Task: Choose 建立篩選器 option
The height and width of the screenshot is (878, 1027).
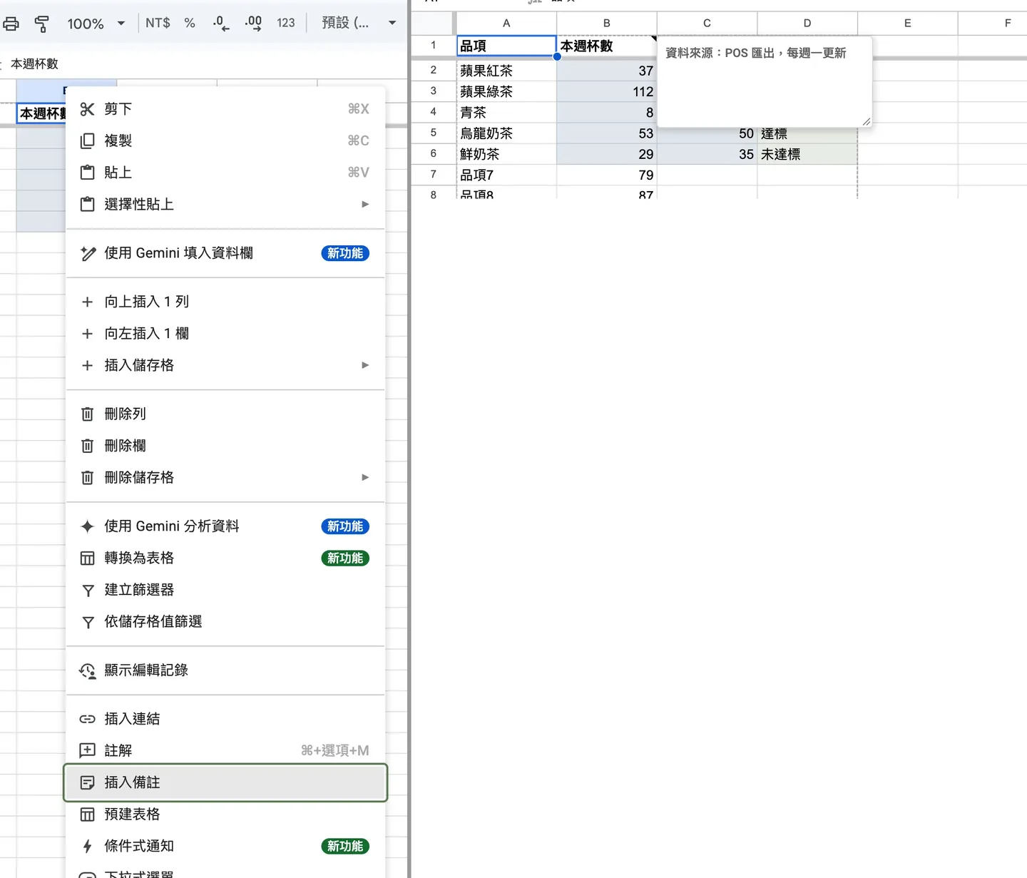Action: click(x=225, y=590)
